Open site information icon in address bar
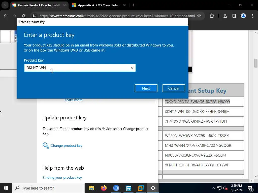Image resolution: width=258 pixels, height=193 pixels. click(34, 16)
